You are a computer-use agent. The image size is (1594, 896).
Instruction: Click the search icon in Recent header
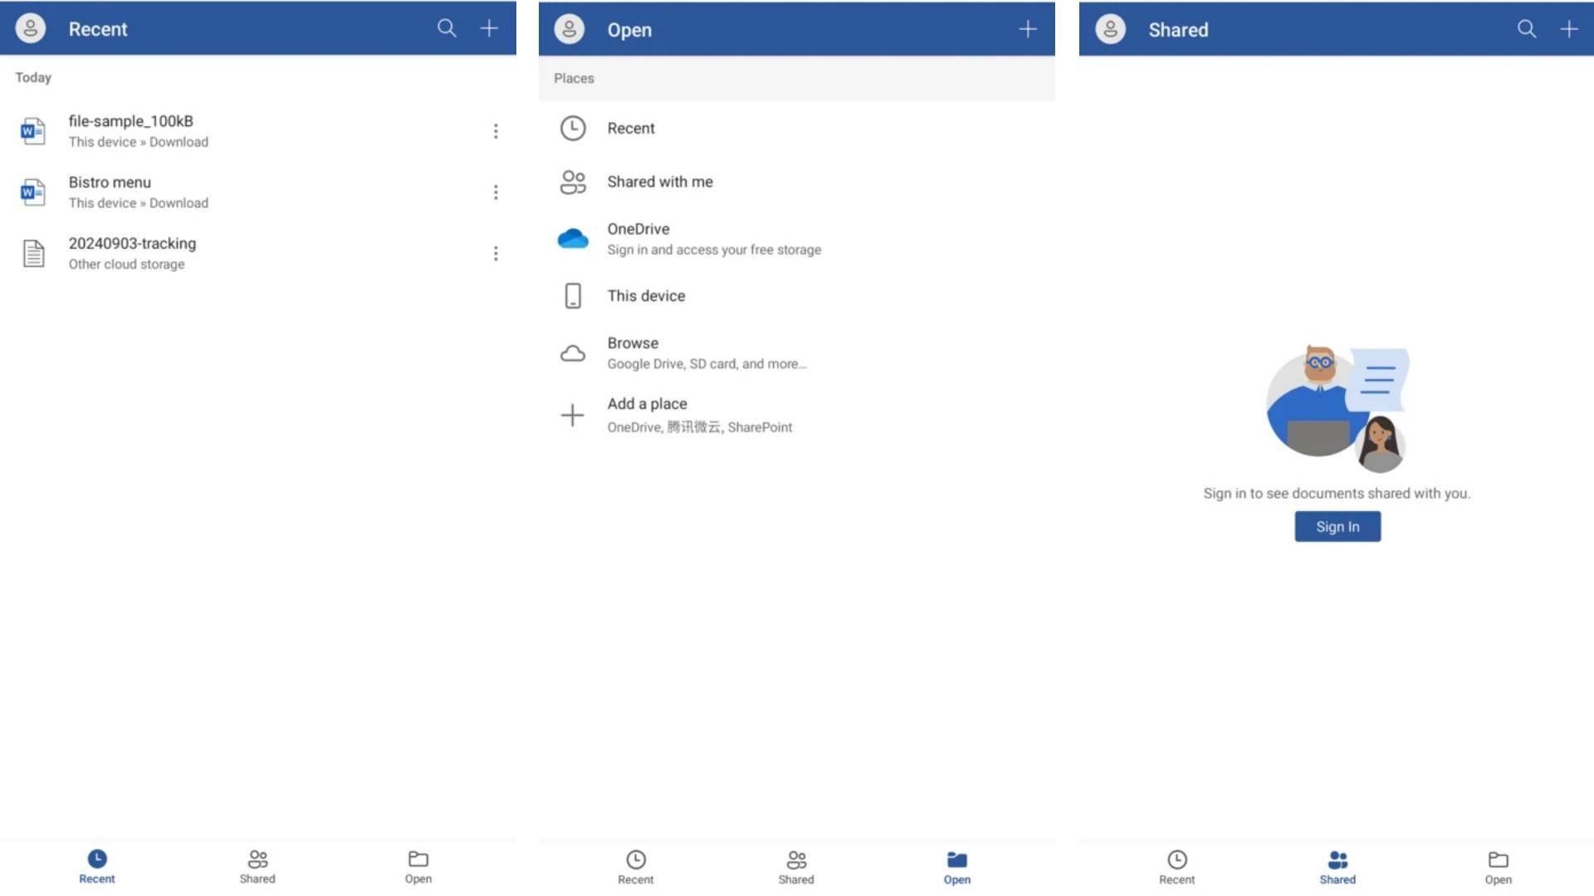[x=447, y=28]
